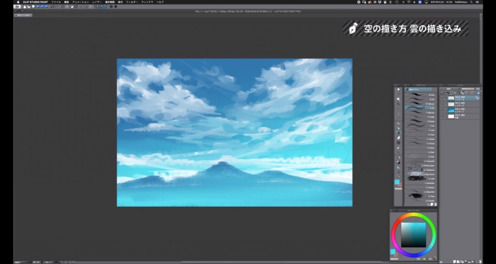Open macOS Notification Center icon

point(477,2)
